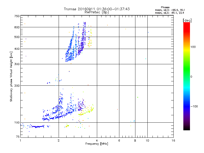Click y-axis tick label '600'
The image size is (204, 153).
click(x=17, y=27)
